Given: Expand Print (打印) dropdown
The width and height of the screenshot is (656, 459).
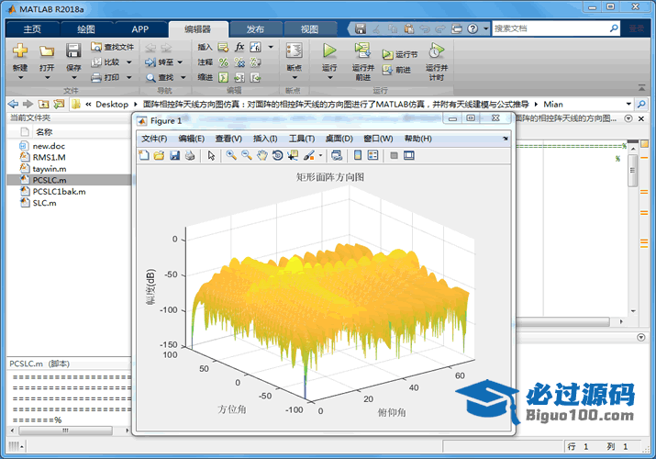Looking at the screenshot, I should click(x=128, y=77).
